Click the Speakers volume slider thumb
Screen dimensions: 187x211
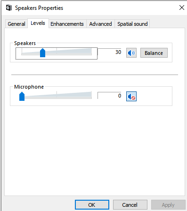click(42, 53)
